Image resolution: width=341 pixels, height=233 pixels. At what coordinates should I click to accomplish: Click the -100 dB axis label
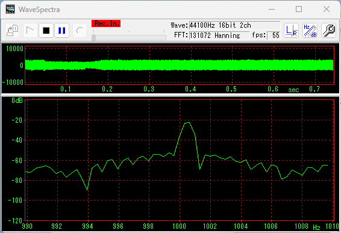[15, 200]
